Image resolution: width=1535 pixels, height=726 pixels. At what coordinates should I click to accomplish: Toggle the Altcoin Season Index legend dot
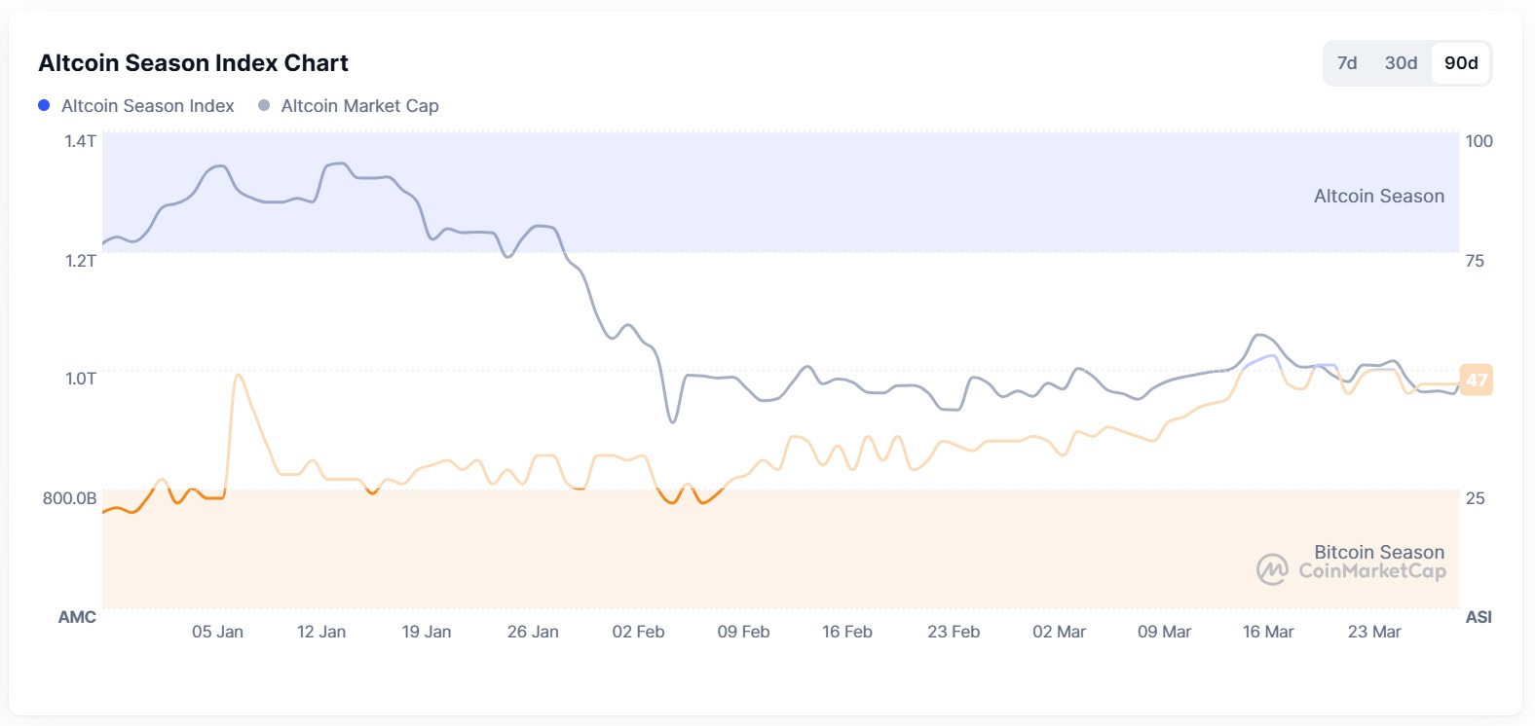coord(44,105)
